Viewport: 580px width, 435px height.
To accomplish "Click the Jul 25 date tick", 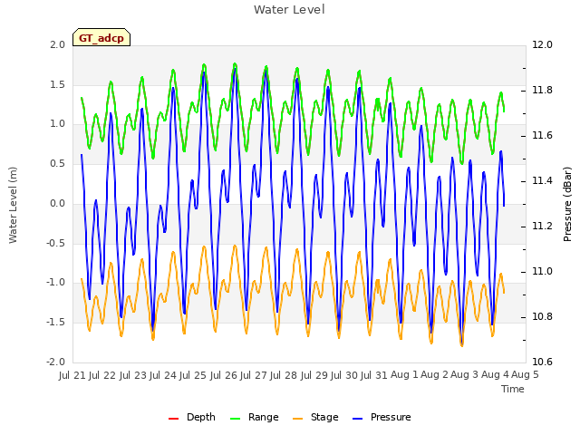I will [x=193, y=375].
